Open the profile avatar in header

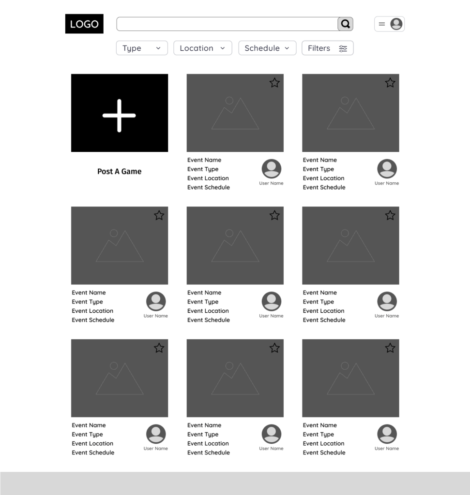[396, 24]
